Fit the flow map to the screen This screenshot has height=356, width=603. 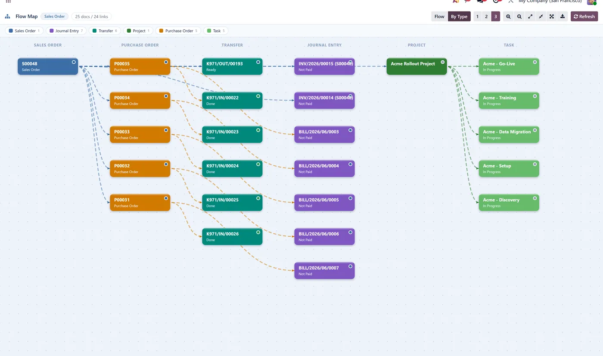[551, 16]
